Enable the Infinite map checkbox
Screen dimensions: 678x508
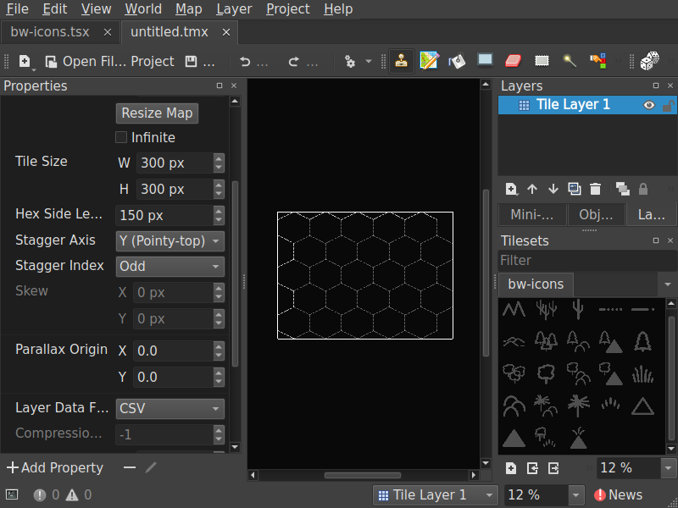[121, 137]
